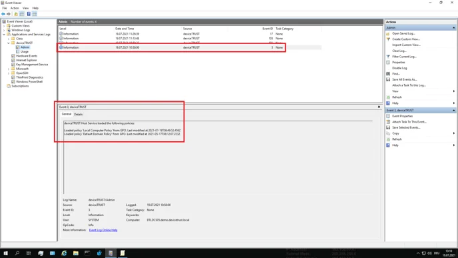Open Task View on the taskbar
458x258 pixels.
(x=29, y=253)
